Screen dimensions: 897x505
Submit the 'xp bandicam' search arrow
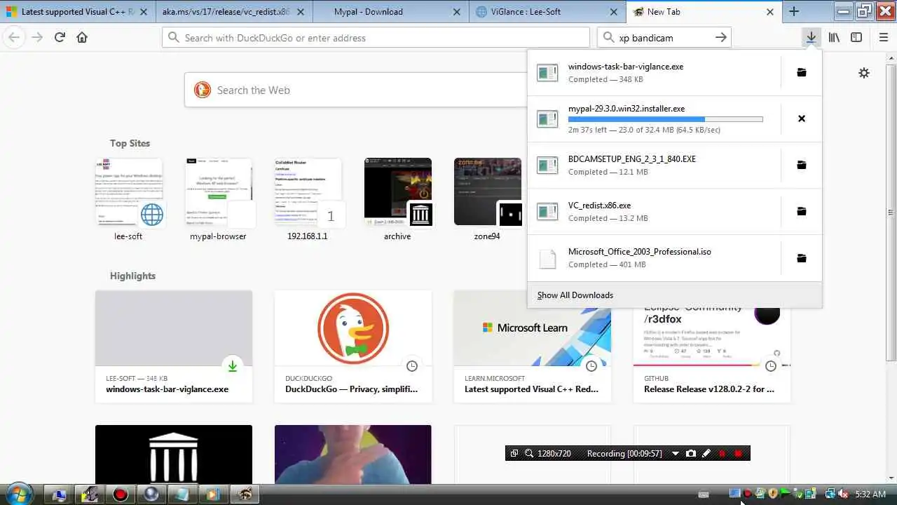pos(721,38)
